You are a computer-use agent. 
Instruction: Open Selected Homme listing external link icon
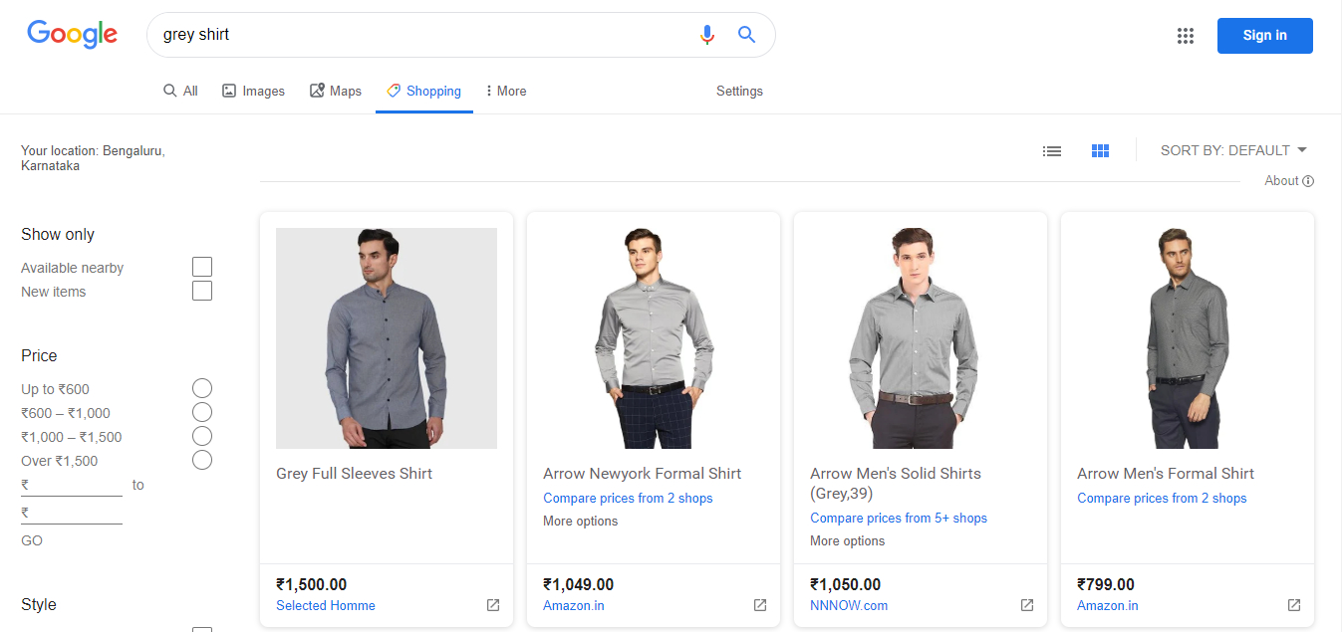492,605
